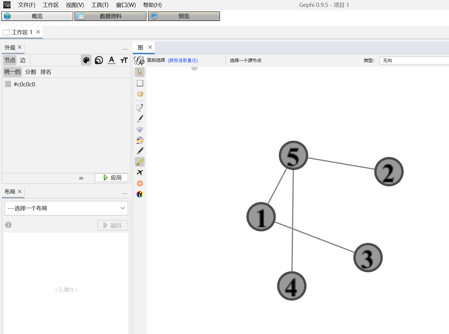The image size is (449, 334).
Task: Select the yellow edge pencil tool
Action: [140, 162]
